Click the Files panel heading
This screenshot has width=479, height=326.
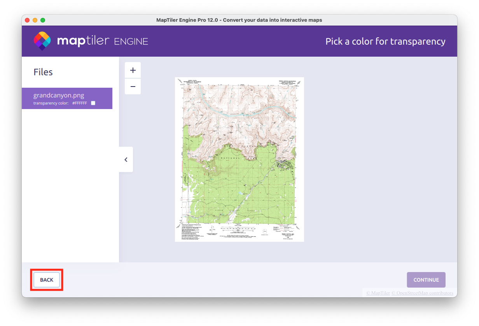click(43, 72)
